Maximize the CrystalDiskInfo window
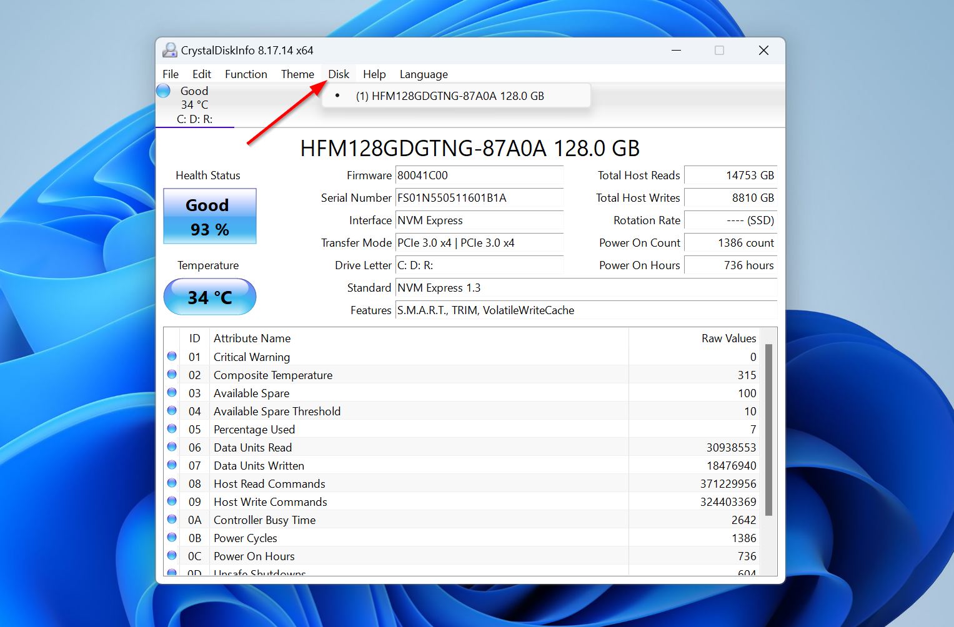954x627 pixels. click(719, 51)
